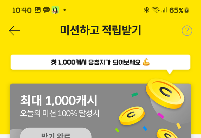201x138 pixels.
Task: Tap the Bluetooth status icon
Action: pos(146,10)
